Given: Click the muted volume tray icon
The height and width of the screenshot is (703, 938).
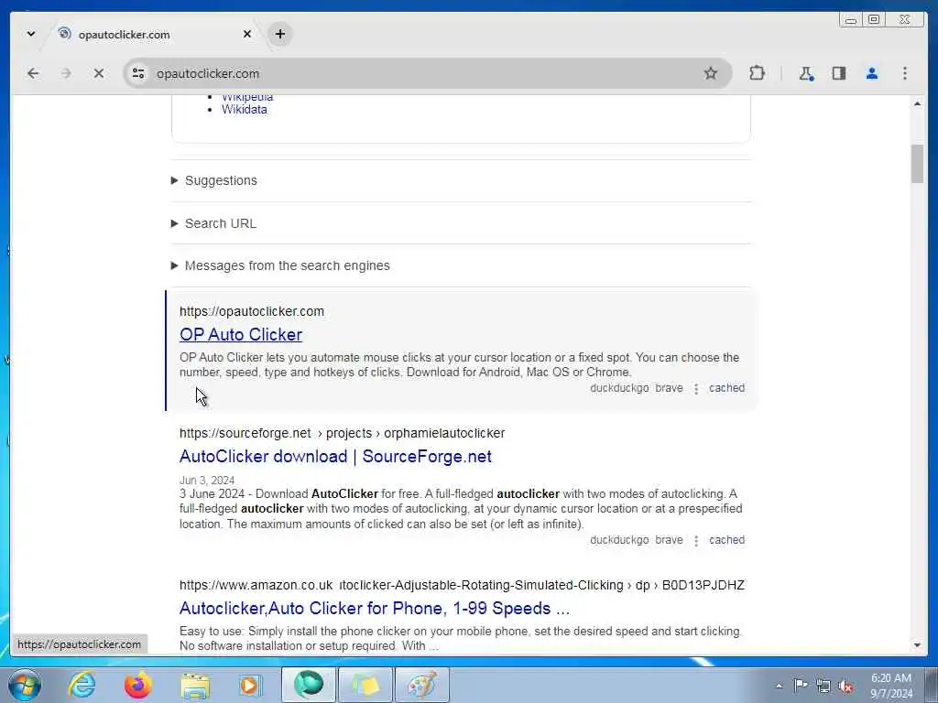Looking at the screenshot, I should coord(845,686).
